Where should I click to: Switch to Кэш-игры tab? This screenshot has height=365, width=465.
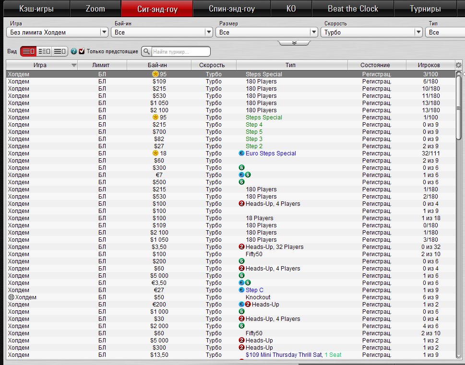click(36, 9)
